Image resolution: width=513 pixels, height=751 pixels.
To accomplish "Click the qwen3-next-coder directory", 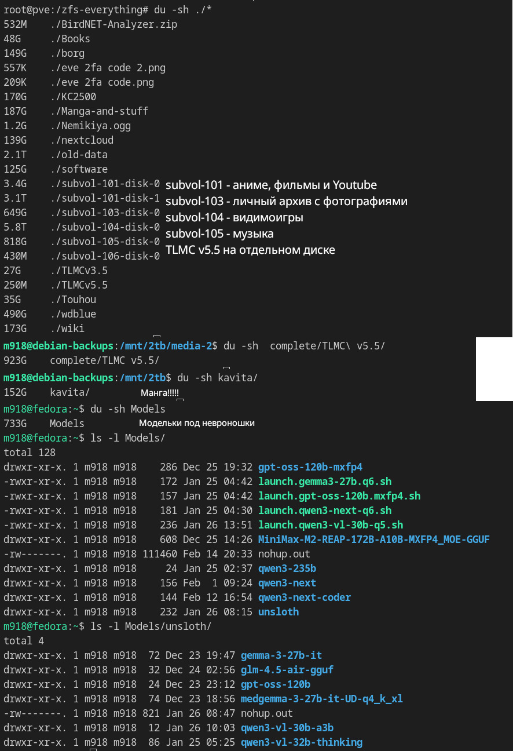I will tap(305, 597).
